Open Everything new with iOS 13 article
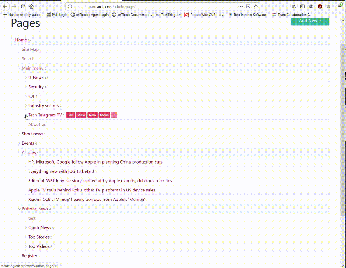 [x=61, y=171]
